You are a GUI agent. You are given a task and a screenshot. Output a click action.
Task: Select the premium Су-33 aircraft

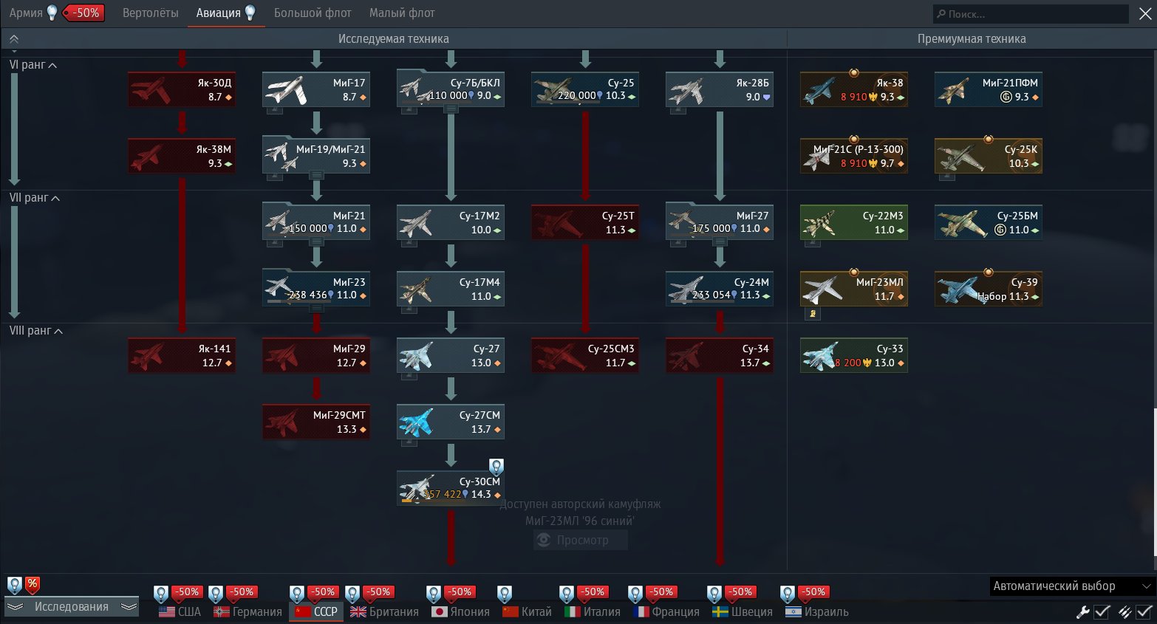coord(853,355)
